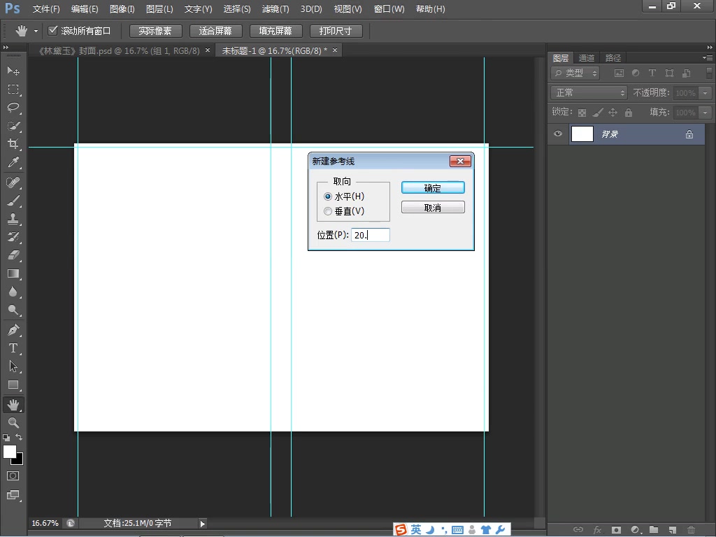Enable lock transparent pixels for the layer
The width and height of the screenshot is (716, 537).
(x=582, y=112)
